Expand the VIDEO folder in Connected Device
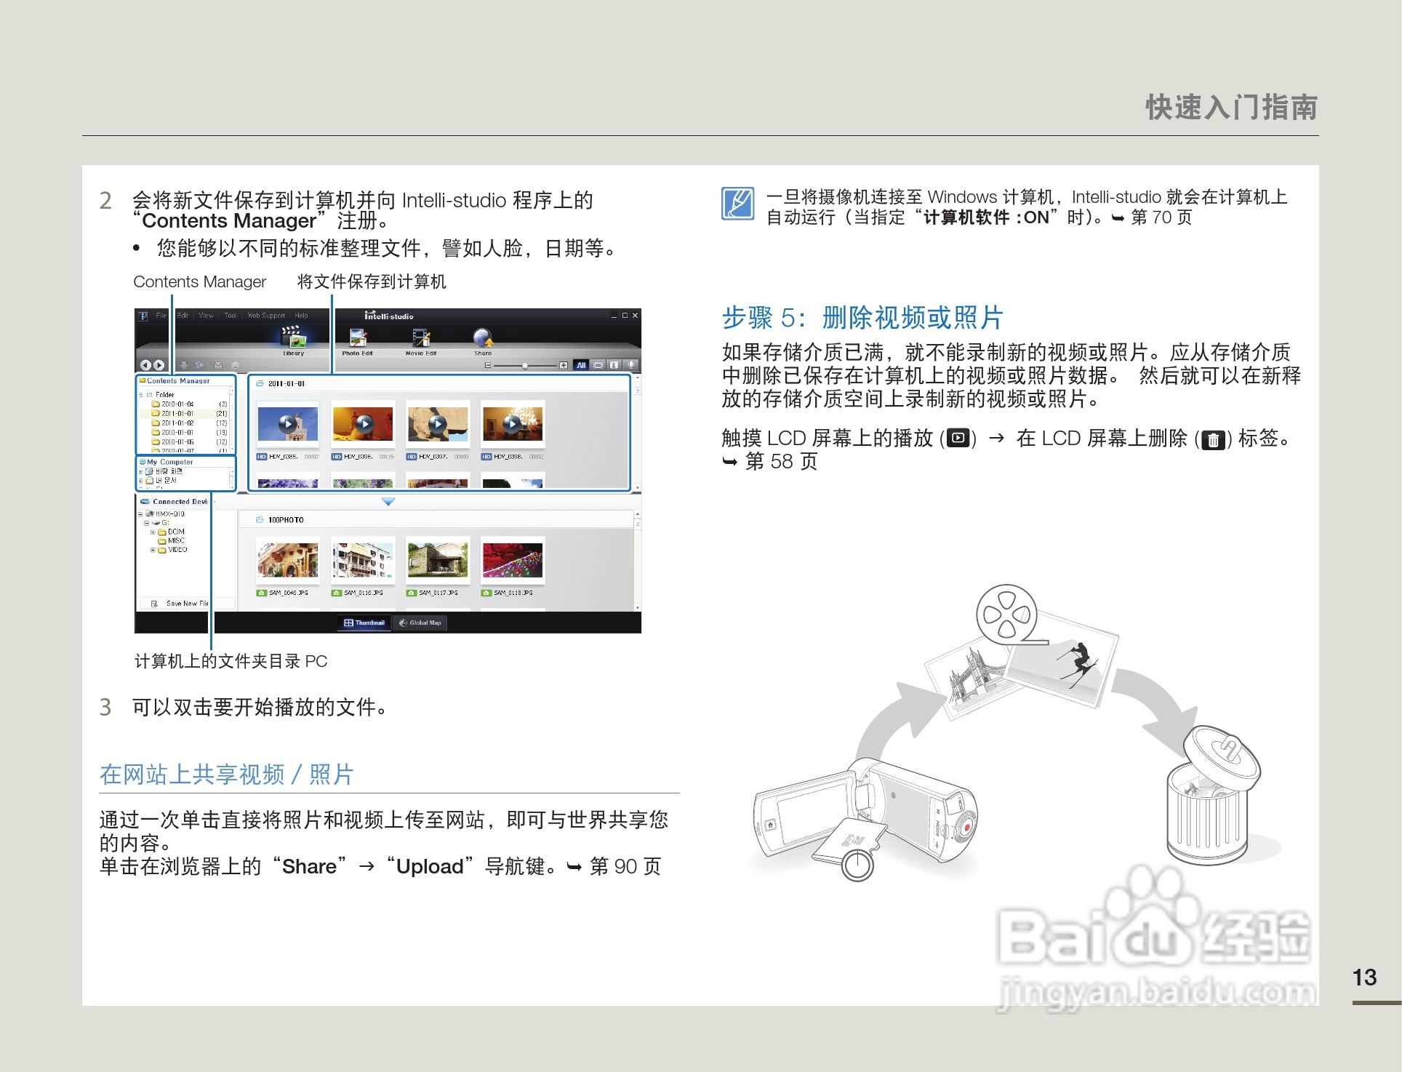The width and height of the screenshot is (1402, 1072). tap(153, 550)
